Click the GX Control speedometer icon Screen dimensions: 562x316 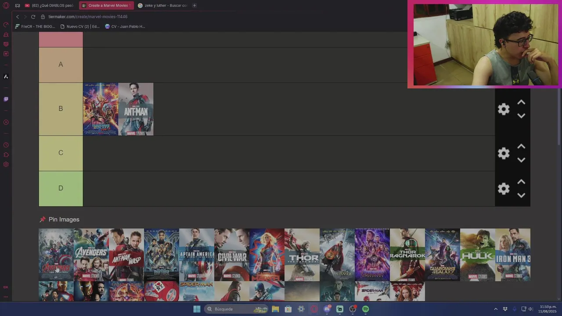(x=6, y=25)
